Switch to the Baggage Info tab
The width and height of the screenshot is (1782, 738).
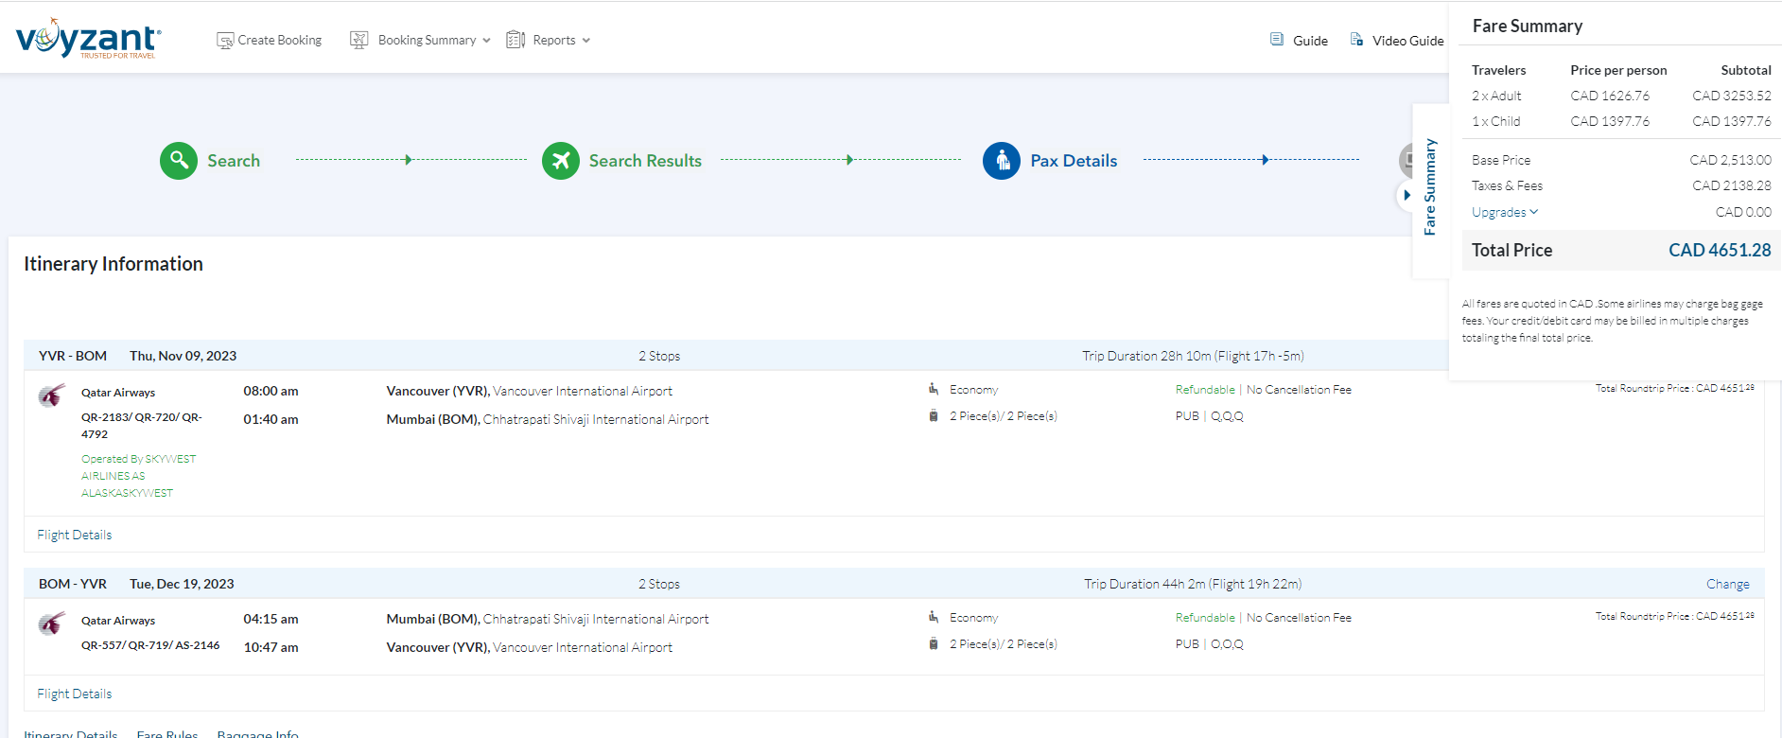point(257,733)
